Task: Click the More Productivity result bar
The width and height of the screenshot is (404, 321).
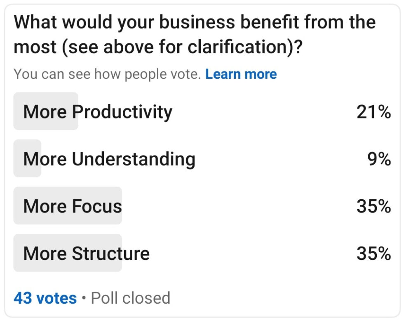Action: click(x=45, y=111)
